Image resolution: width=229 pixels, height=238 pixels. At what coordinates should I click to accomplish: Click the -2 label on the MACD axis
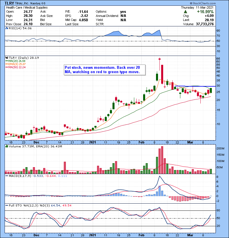pyautogui.click(x=217, y=201)
